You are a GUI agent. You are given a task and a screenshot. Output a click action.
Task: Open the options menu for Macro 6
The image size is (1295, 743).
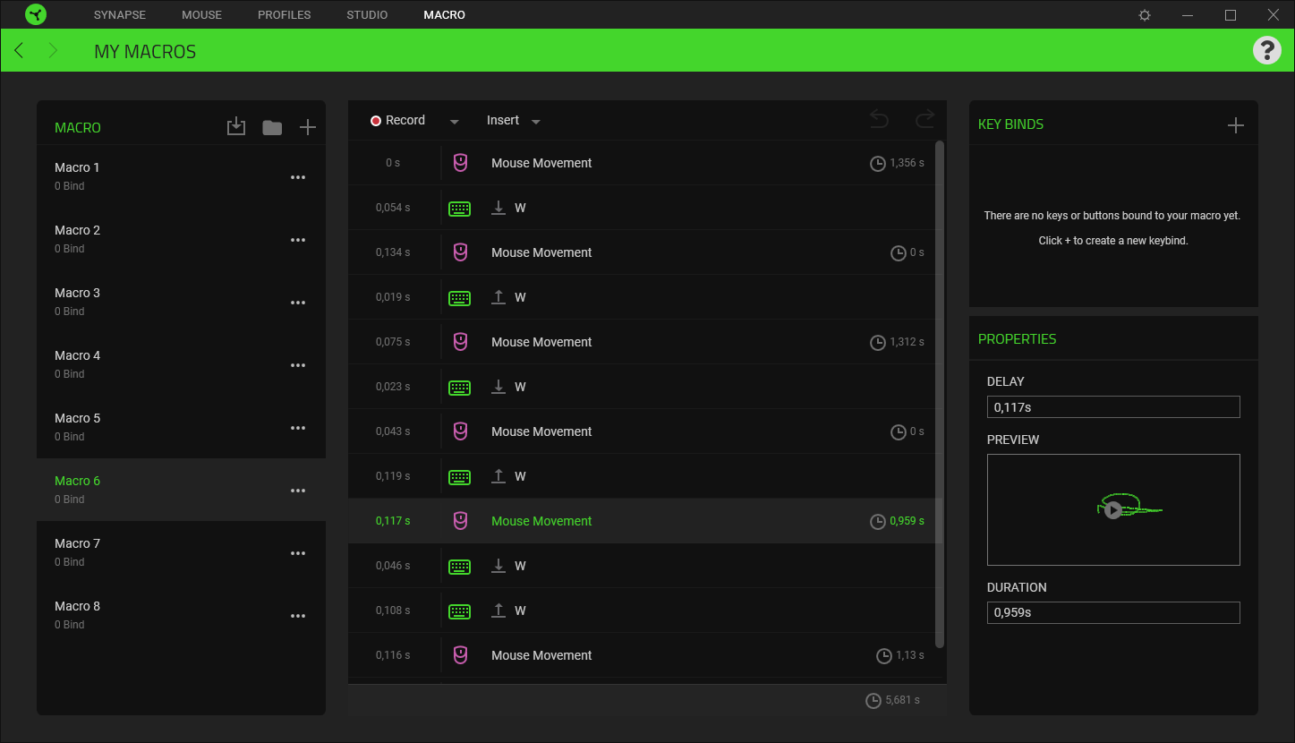tap(298, 491)
